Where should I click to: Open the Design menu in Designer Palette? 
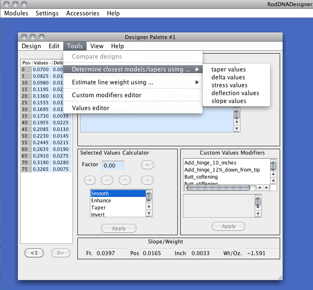click(x=31, y=46)
